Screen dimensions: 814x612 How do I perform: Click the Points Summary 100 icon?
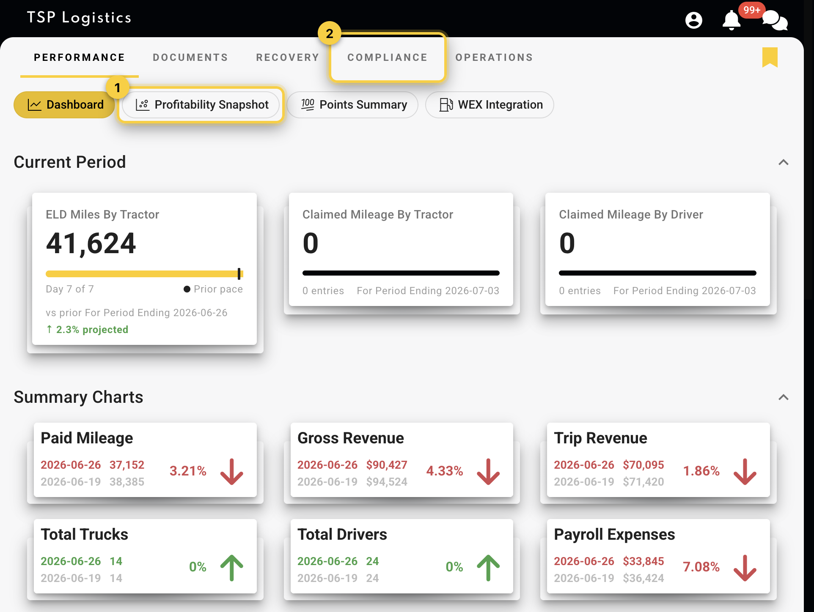[308, 105]
